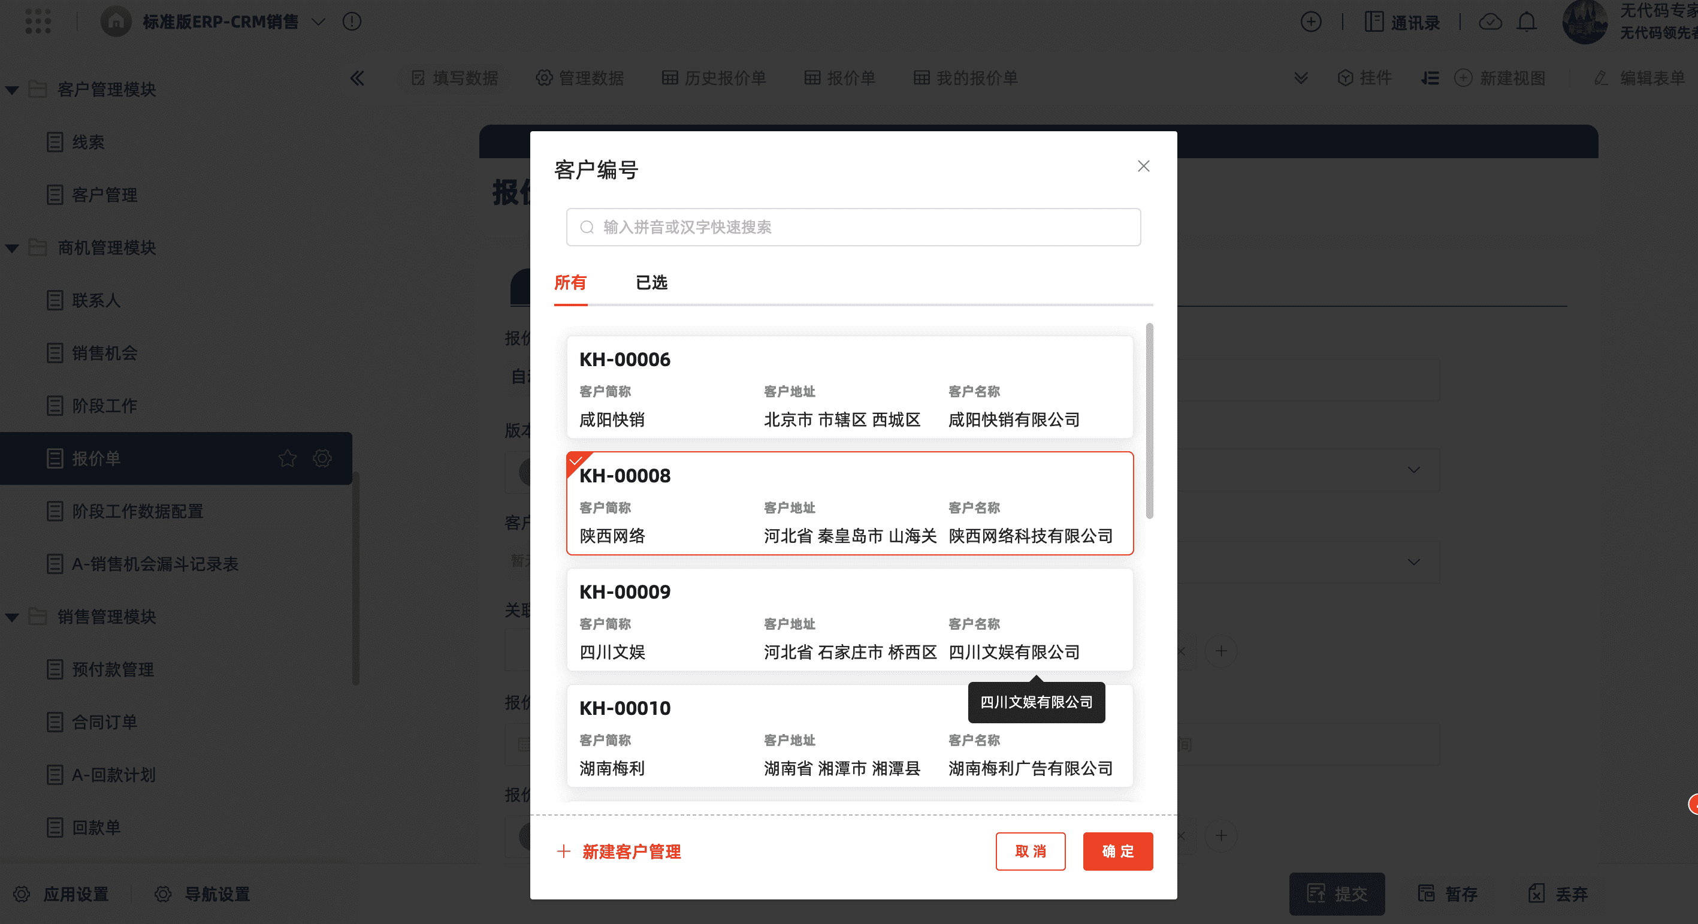The image size is (1698, 924).
Task: Click the notification bell icon
Action: tap(1527, 22)
